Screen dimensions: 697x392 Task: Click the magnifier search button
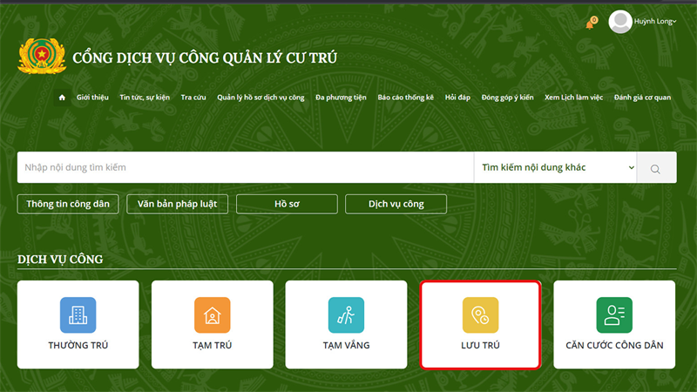[656, 168]
